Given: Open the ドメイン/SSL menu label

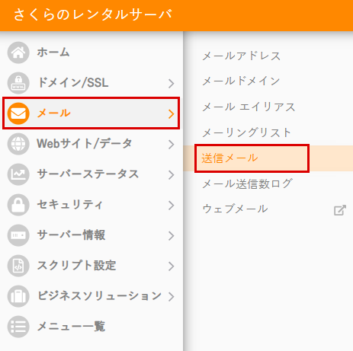Looking at the screenshot, I should (73, 83).
